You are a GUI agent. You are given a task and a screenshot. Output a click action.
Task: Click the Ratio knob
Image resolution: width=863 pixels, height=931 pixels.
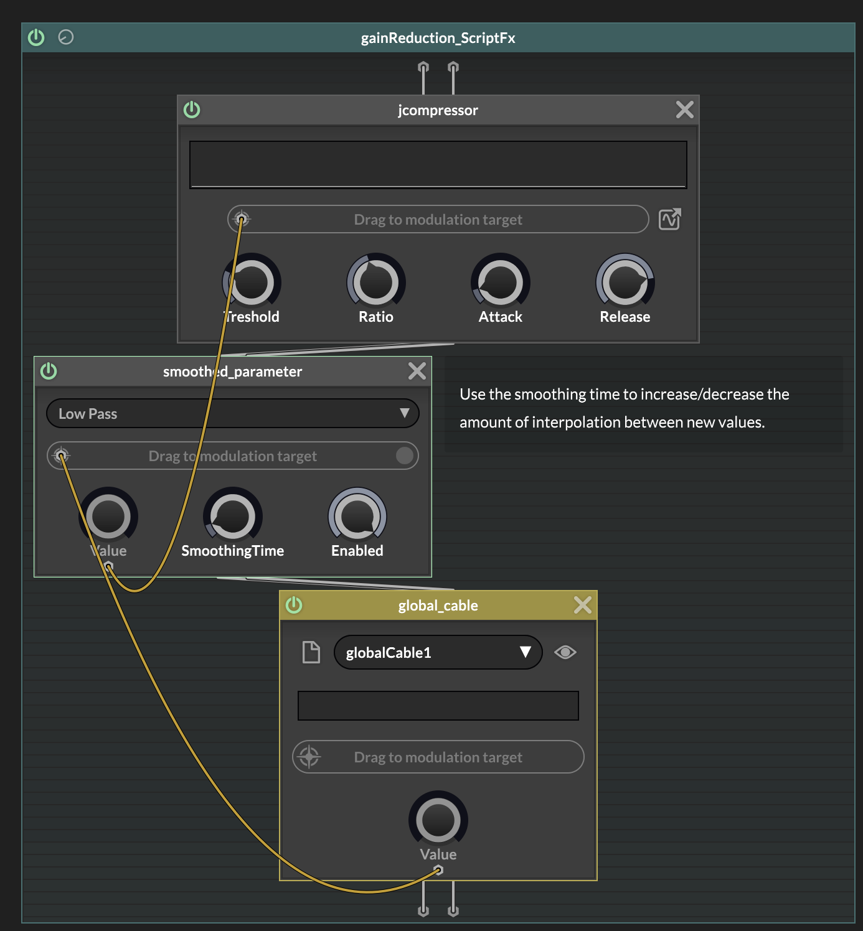click(376, 282)
